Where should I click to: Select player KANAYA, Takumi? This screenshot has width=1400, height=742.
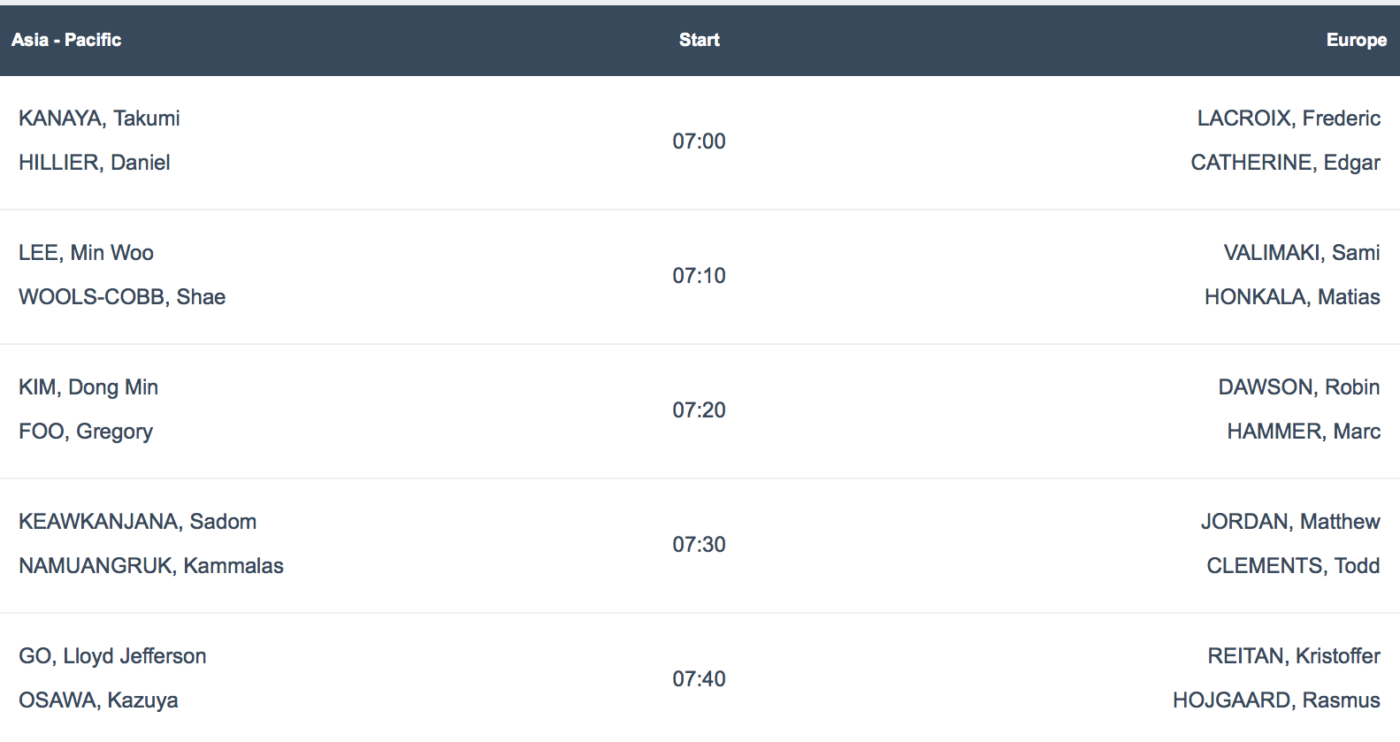click(99, 119)
